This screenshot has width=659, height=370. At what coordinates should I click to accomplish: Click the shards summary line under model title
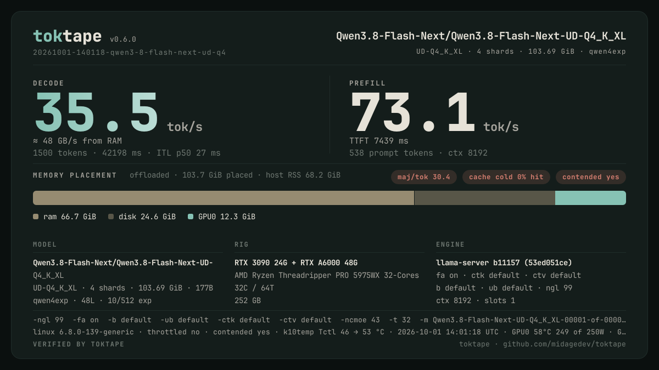tap(521, 52)
